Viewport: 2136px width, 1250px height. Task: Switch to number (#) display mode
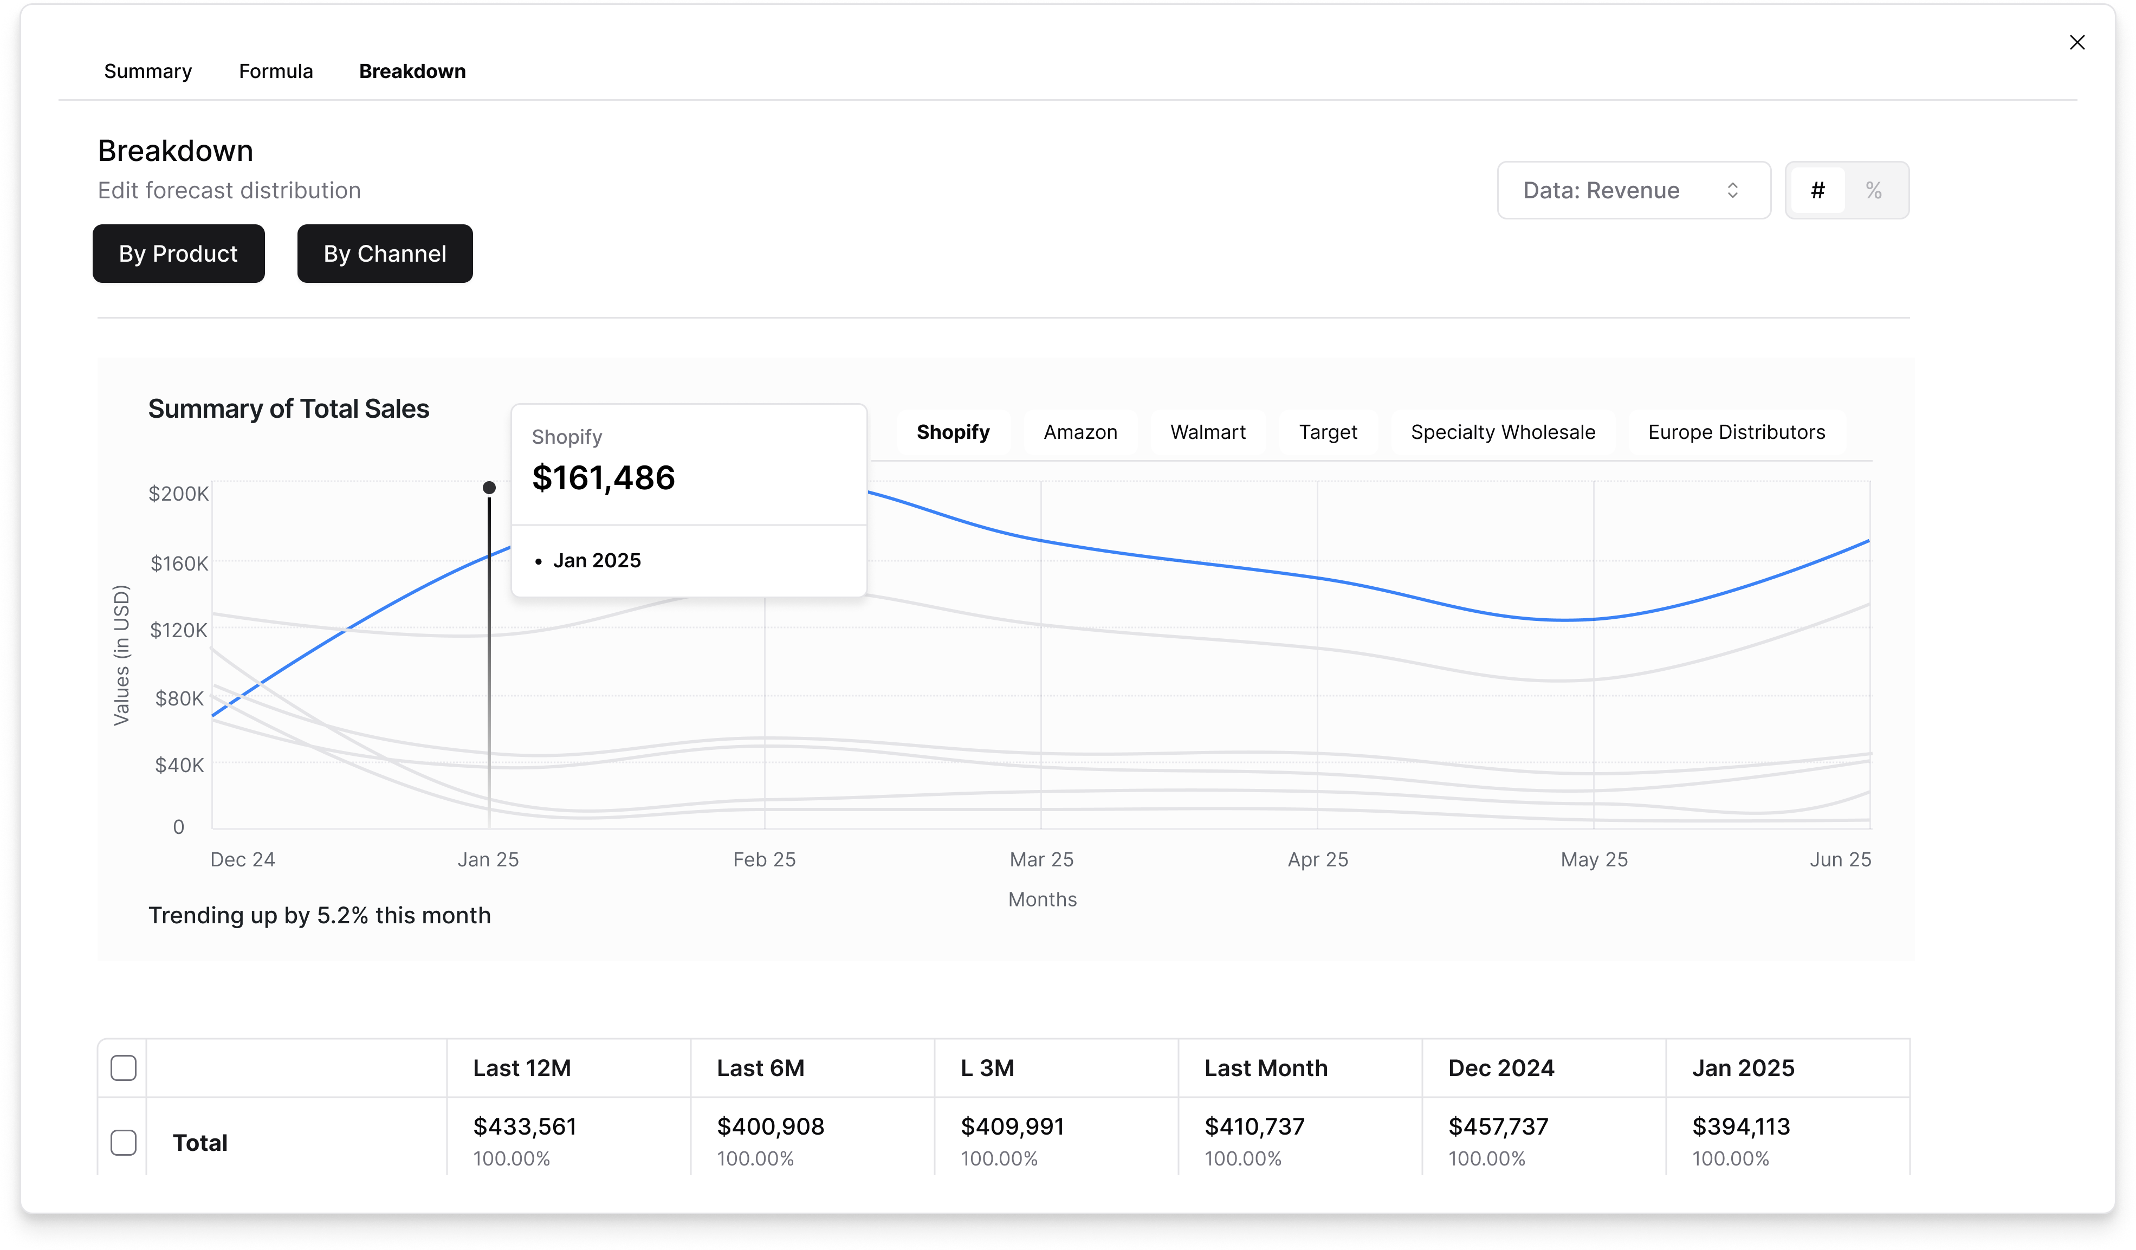(1817, 190)
